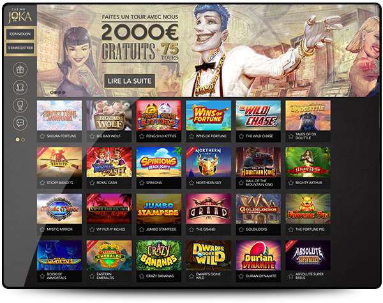
Task: Click Lire La Suite banner button
Action: [x=130, y=81]
